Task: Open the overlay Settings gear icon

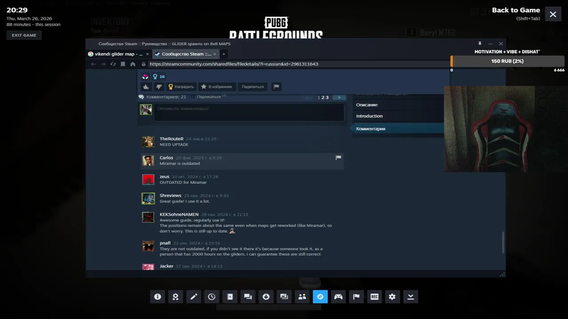Action: pos(392,297)
